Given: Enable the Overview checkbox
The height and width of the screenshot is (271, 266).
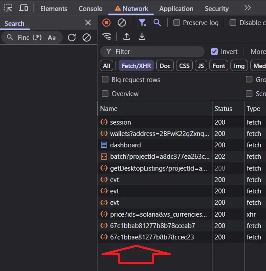Looking at the screenshot, I should pyautogui.click(x=105, y=94).
